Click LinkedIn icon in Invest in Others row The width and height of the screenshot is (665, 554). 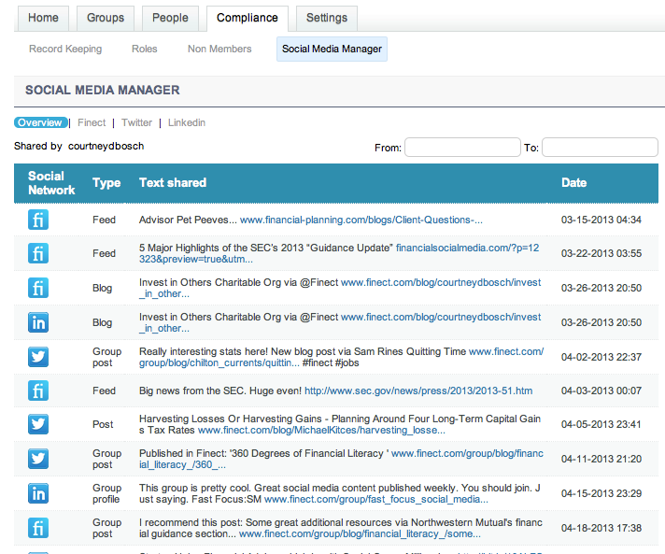[x=38, y=322]
